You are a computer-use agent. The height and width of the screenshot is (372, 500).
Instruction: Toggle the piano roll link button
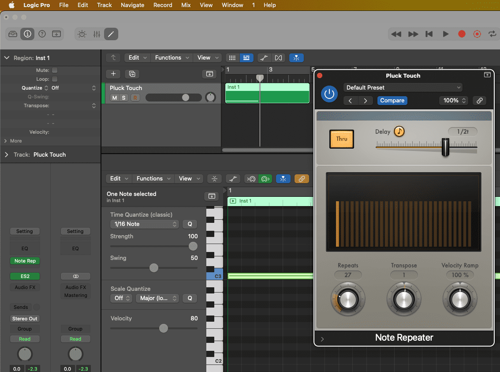point(302,179)
